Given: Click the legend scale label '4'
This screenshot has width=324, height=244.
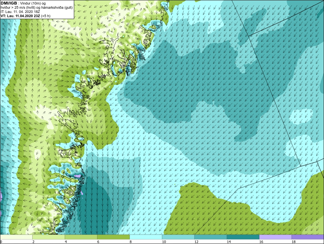Looking at the screenshot, I should point(66,242).
